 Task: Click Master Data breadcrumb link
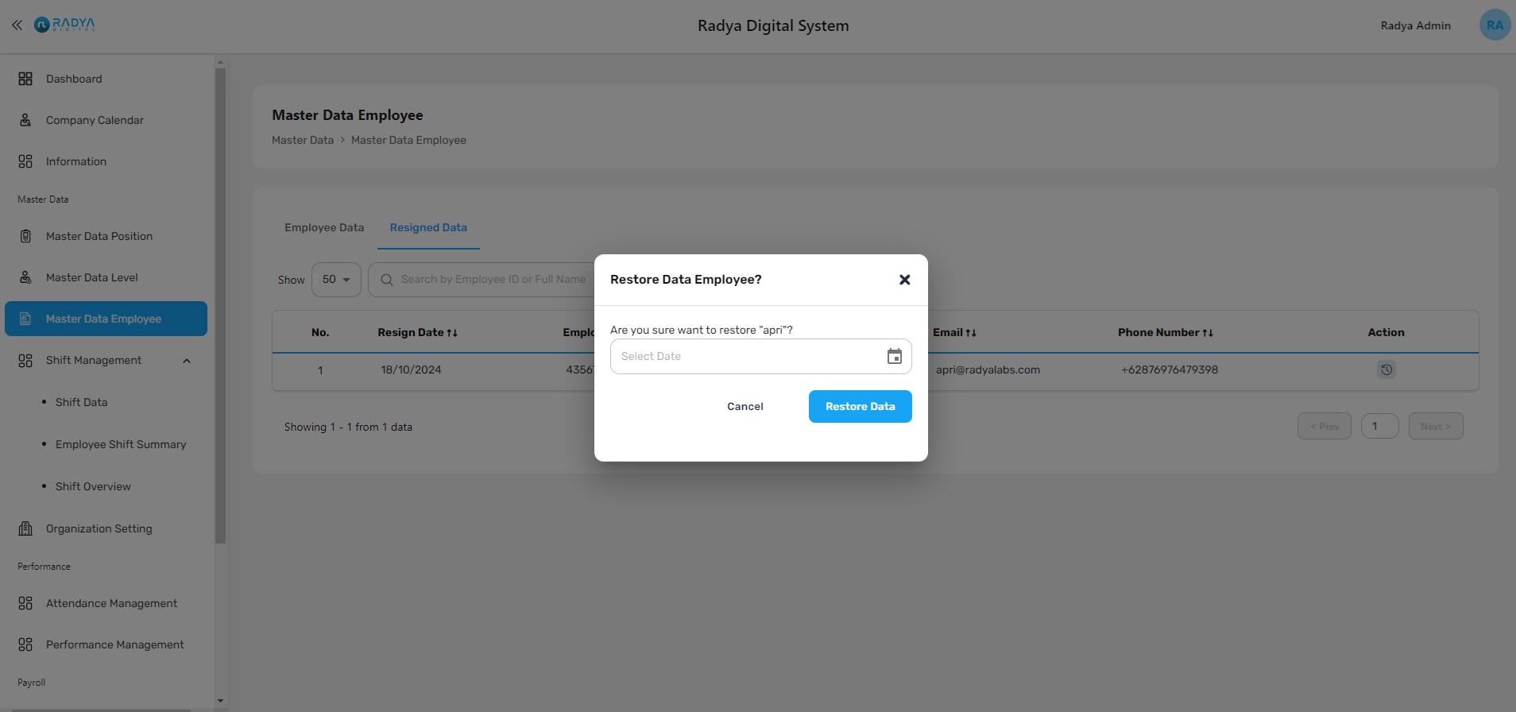[x=303, y=140]
